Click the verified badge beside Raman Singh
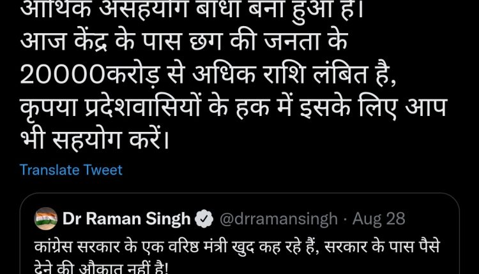479x274 pixels. [204, 219]
